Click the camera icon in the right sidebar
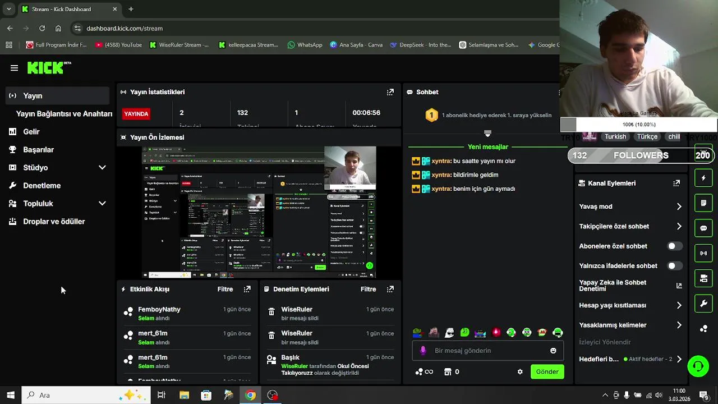 click(x=703, y=278)
